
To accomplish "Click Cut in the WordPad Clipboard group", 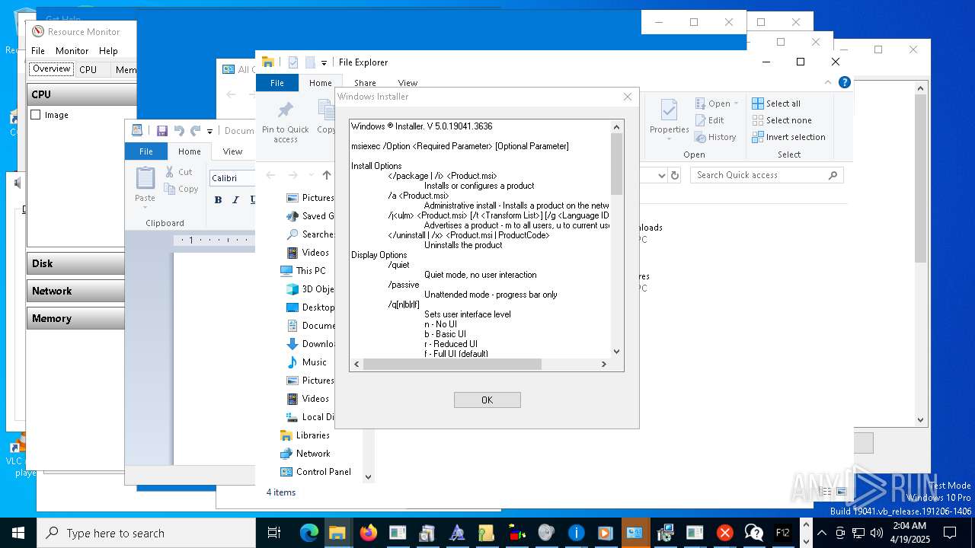I will point(181,172).
